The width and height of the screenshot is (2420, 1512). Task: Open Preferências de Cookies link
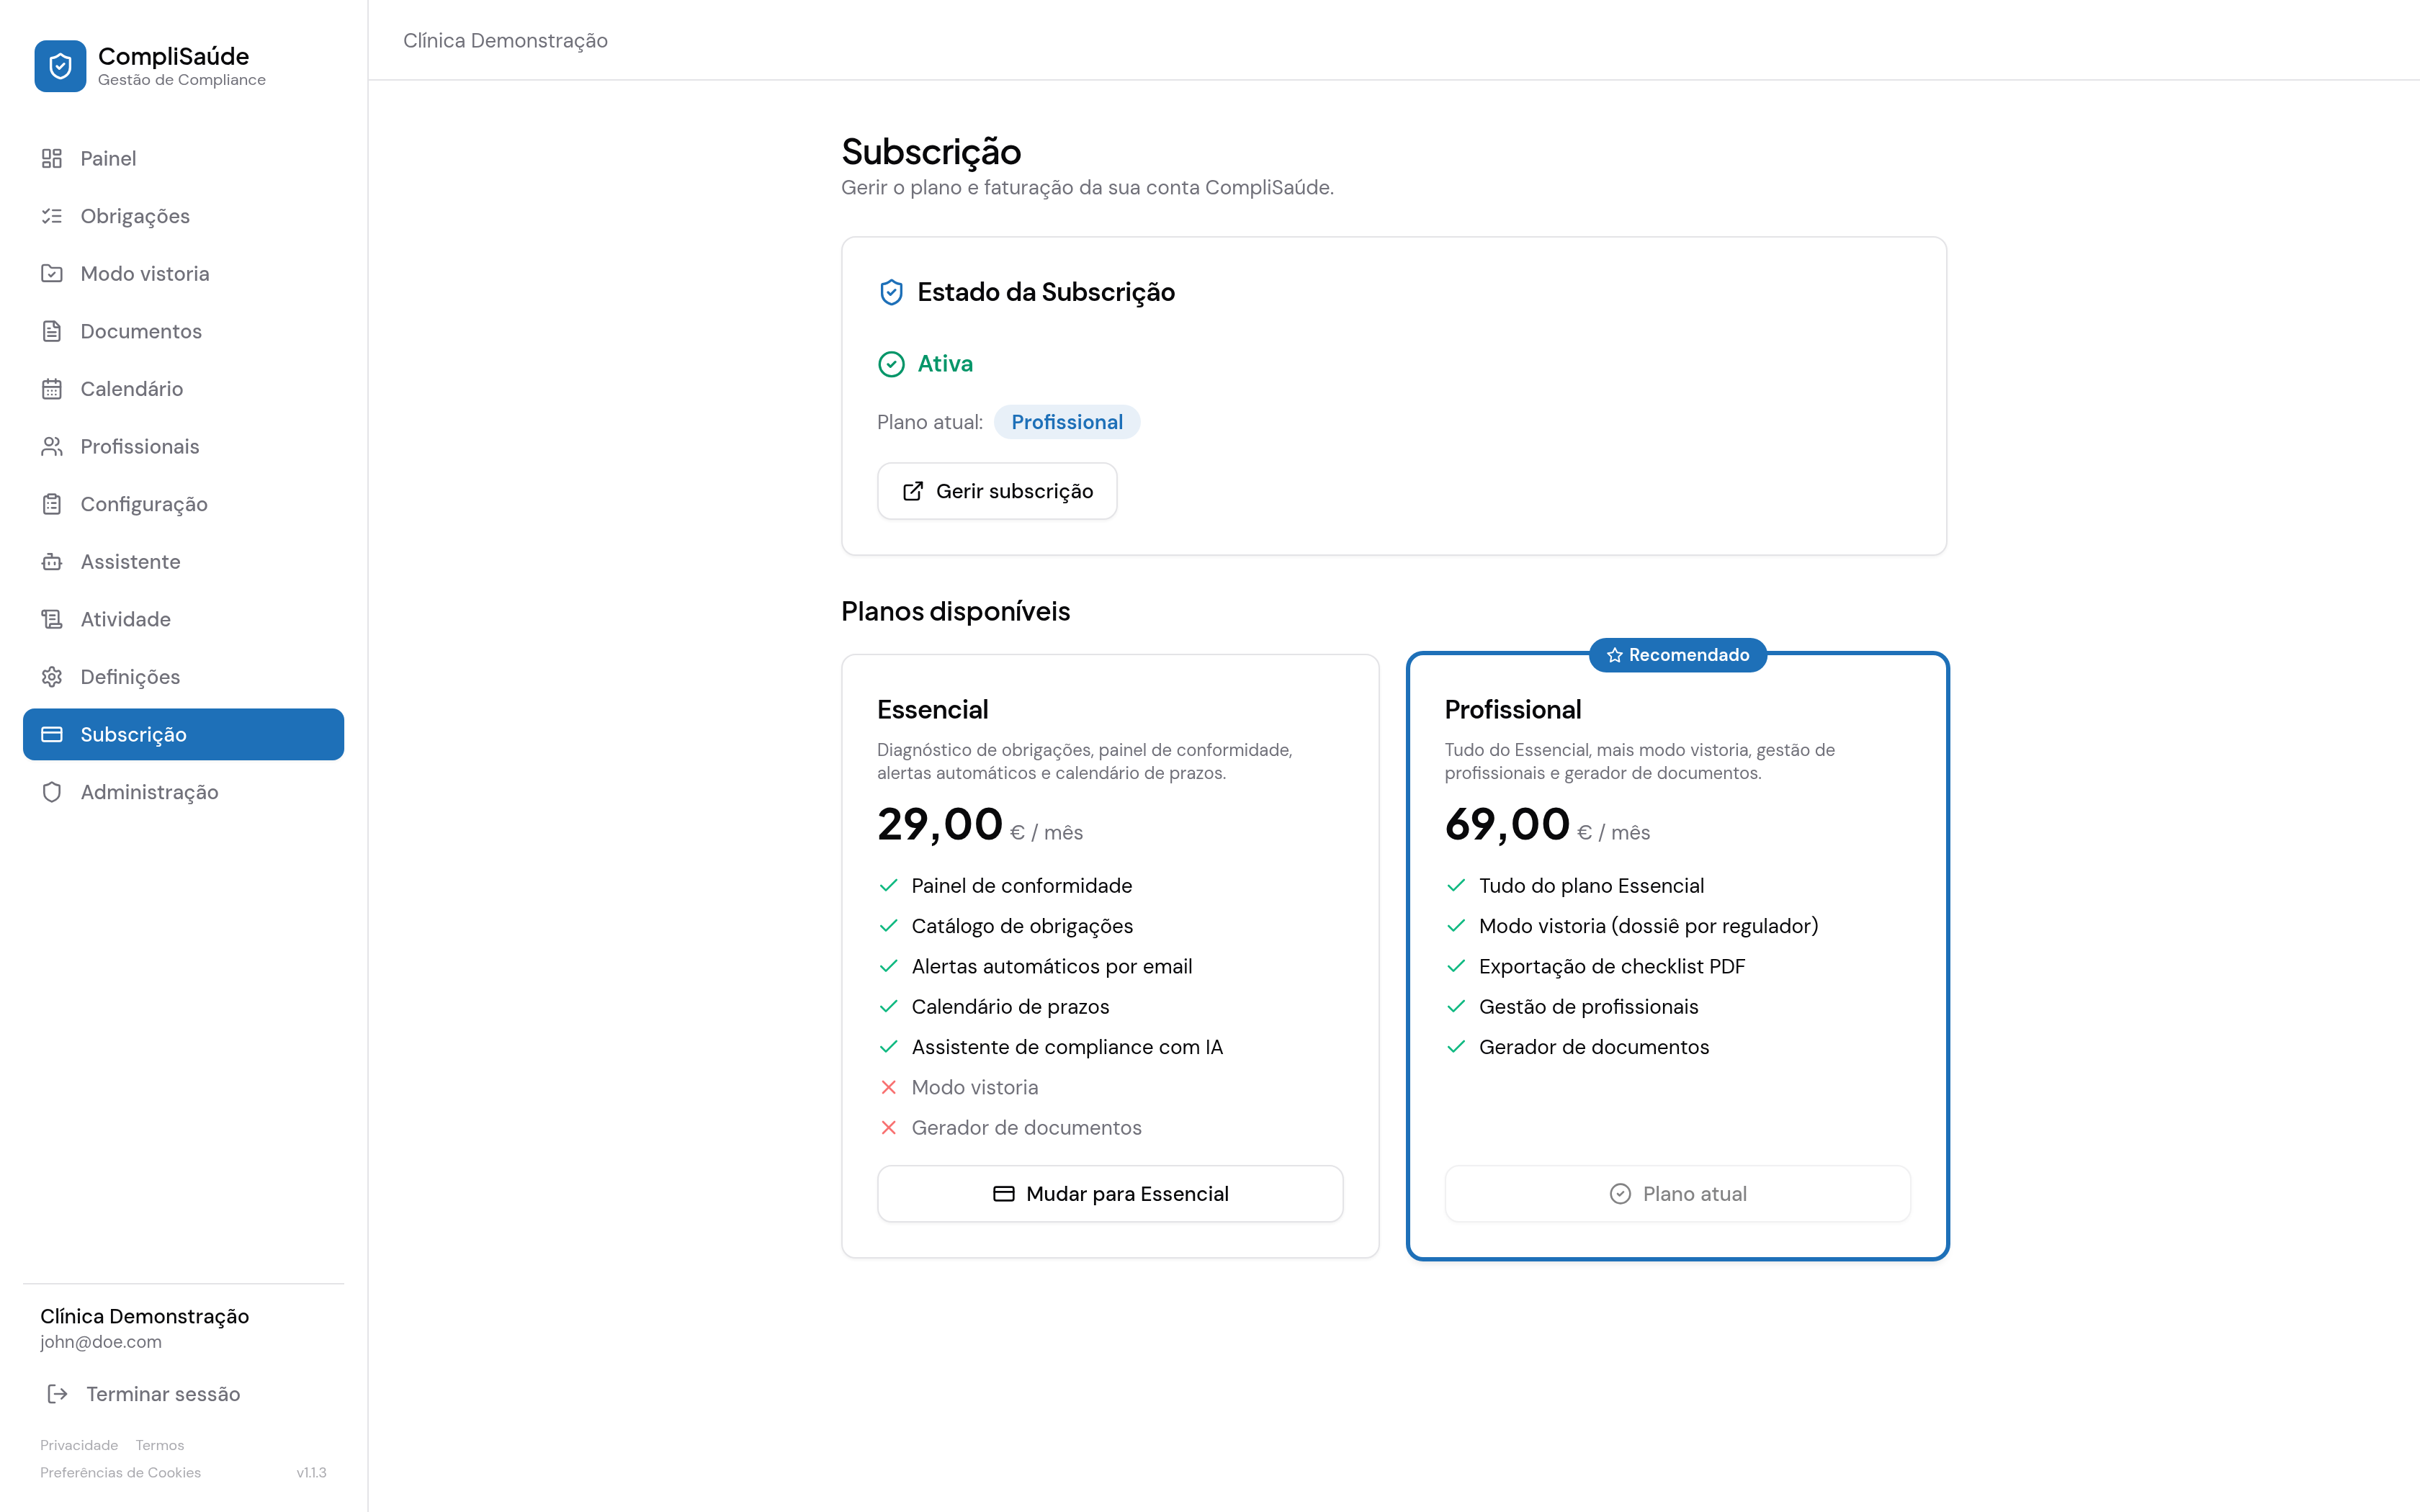[x=120, y=1473]
